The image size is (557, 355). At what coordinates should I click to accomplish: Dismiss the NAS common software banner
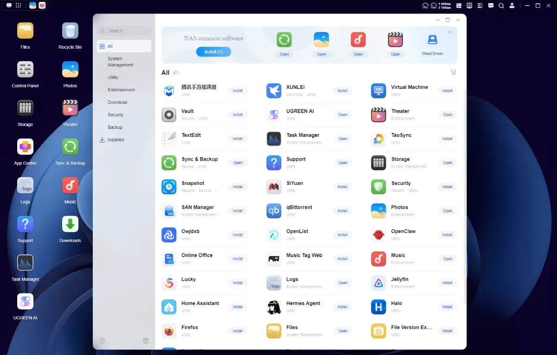pos(449,32)
